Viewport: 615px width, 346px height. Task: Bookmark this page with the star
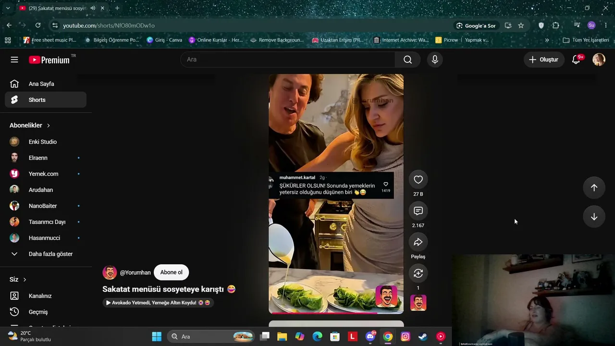pos(521,25)
